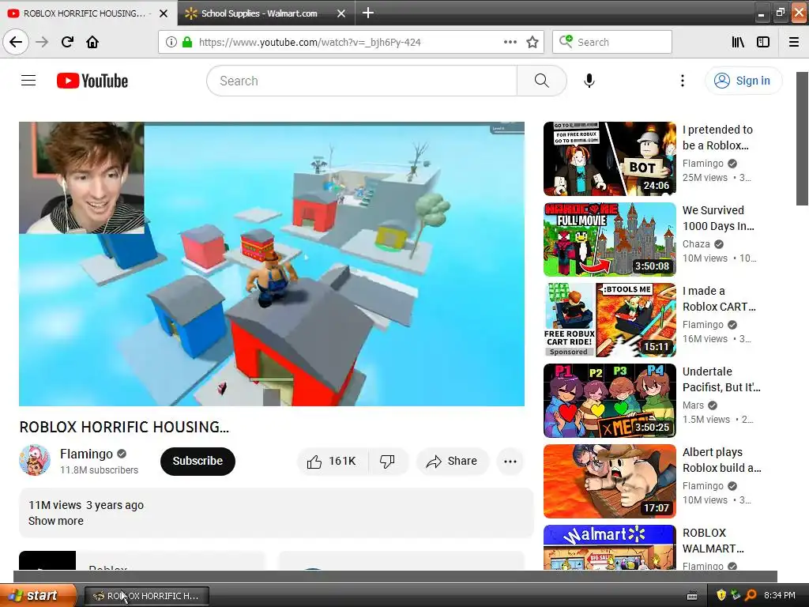Go to YouTube home via logo
This screenshot has height=607, width=809.
(x=92, y=81)
